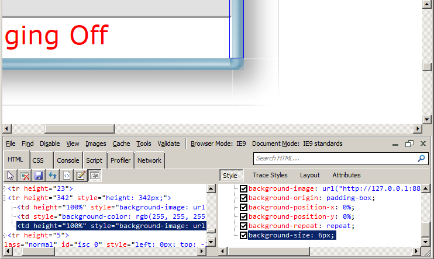This screenshot has width=434, height=259.
Task: Click the magnifier icon in Search HTML
Action: (x=421, y=158)
